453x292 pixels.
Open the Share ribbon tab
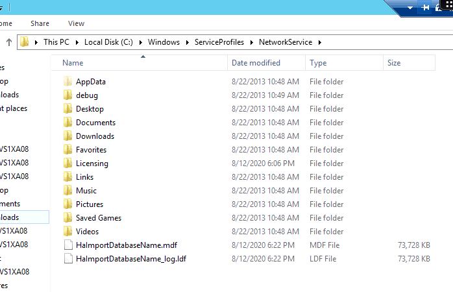coord(40,23)
